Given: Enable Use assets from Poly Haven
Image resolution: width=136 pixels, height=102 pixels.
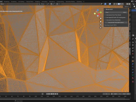Looking at the screenshot, I should coord(105,15).
